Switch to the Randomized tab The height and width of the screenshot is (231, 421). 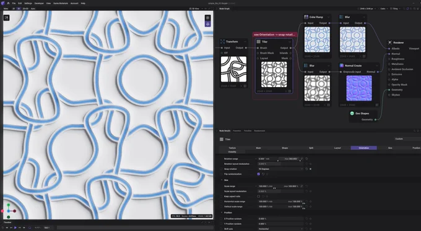(259, 131)
